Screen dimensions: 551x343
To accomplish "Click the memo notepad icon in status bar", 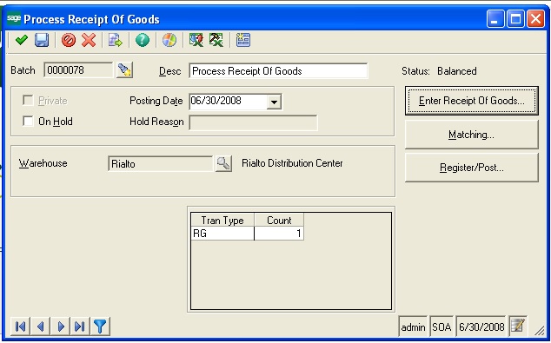I will click(x=518, y=326).
